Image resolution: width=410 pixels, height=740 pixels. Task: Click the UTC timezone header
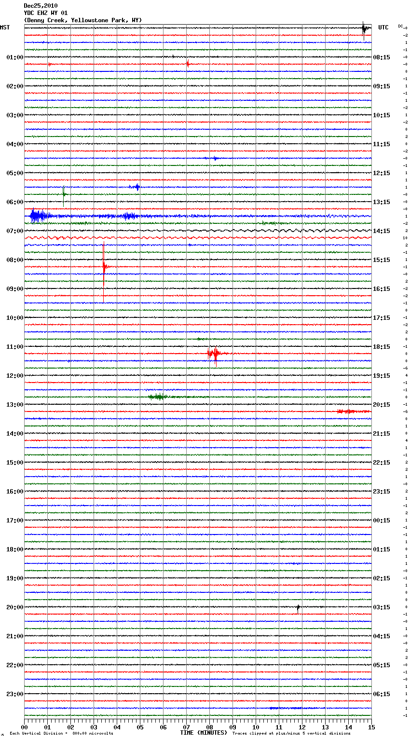coord(383,27)
